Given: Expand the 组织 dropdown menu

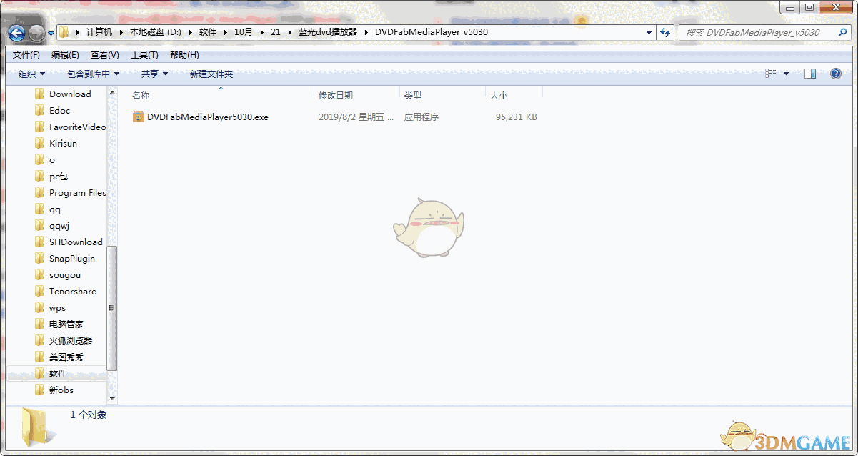Looking at the screenshot, I should click(x=29, y=73).
